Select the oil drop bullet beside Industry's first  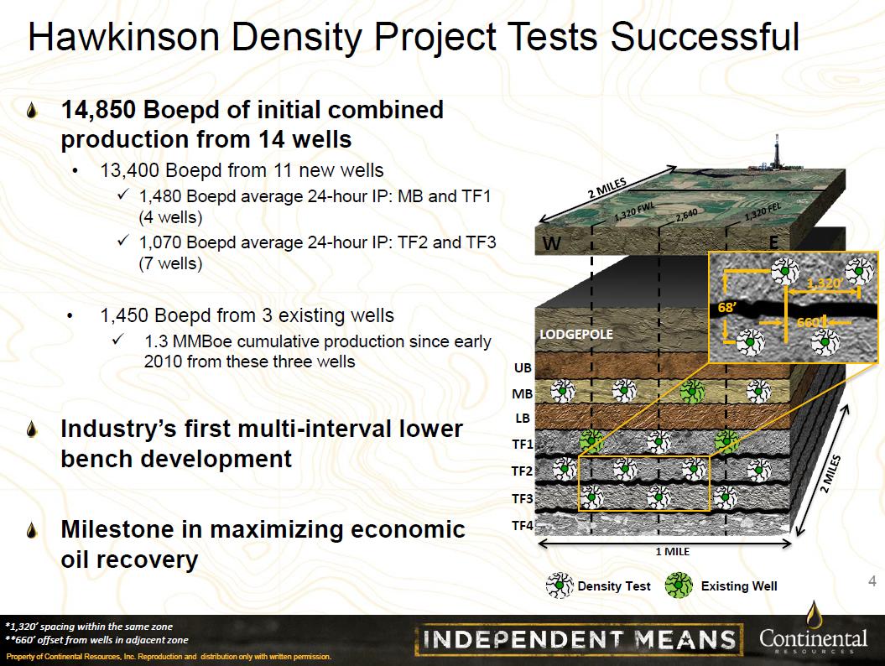pos(33,430)
